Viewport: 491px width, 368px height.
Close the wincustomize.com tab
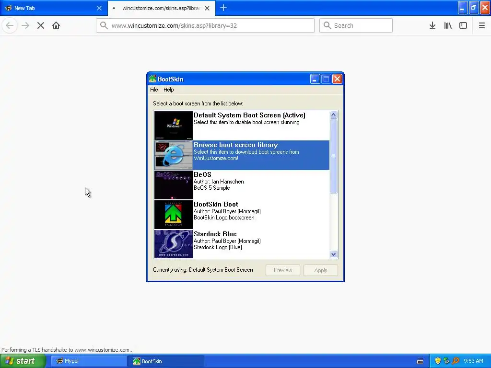tap(207, 8)
